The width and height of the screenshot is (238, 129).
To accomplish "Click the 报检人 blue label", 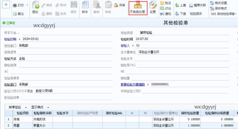I will click(x=125, y=46).
